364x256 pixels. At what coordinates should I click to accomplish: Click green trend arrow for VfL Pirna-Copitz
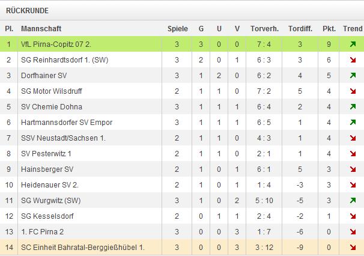[353, 44]
